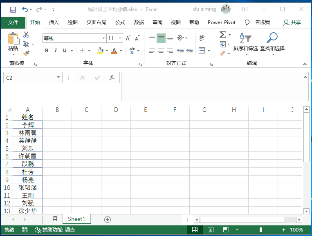Open the font size dropdown
312x236 pixels.
pos(120,38)
